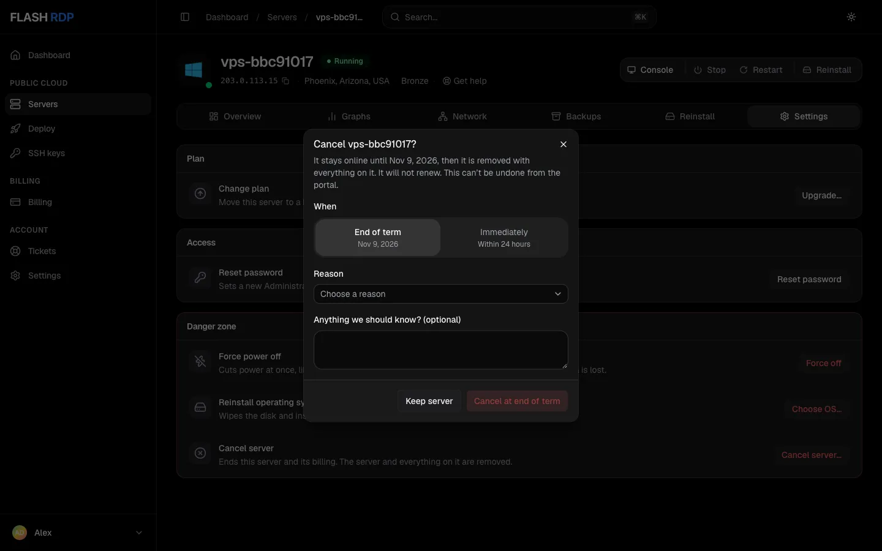The image size is (882, 551).
Task: Select the End of term option
Action: pos(378,238)
